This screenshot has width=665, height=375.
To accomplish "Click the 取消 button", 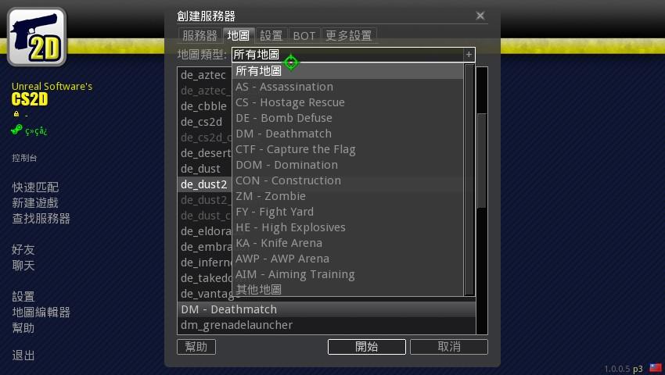I will [449, 347].
